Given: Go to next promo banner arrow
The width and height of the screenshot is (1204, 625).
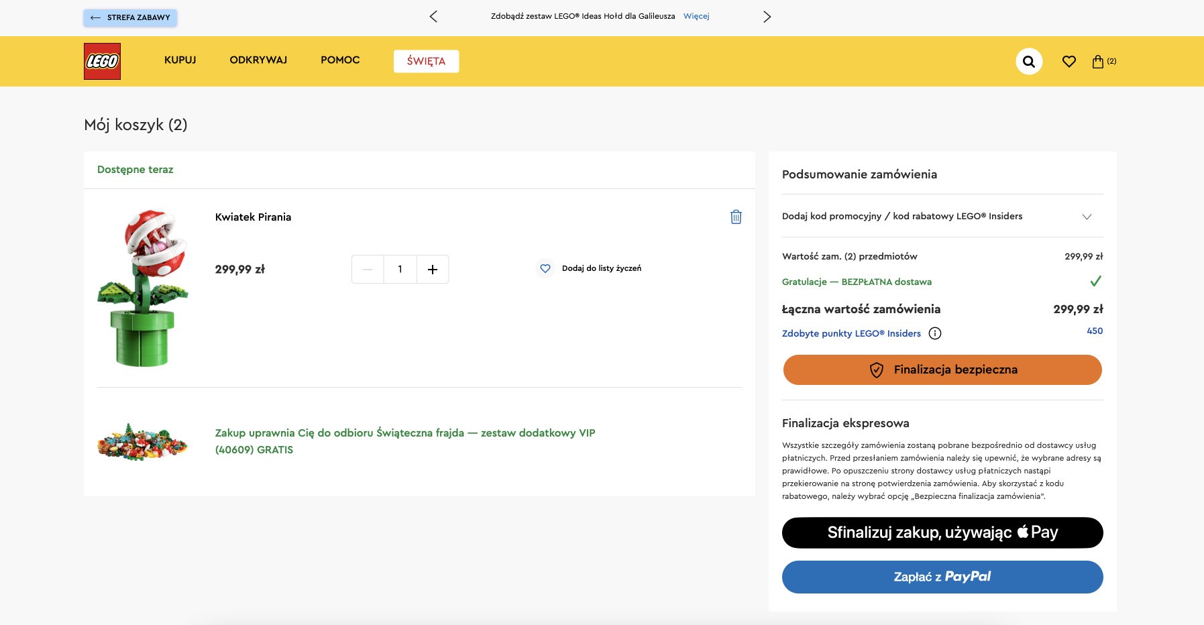Looking at the screenshot, I should (x=767, y=16).
